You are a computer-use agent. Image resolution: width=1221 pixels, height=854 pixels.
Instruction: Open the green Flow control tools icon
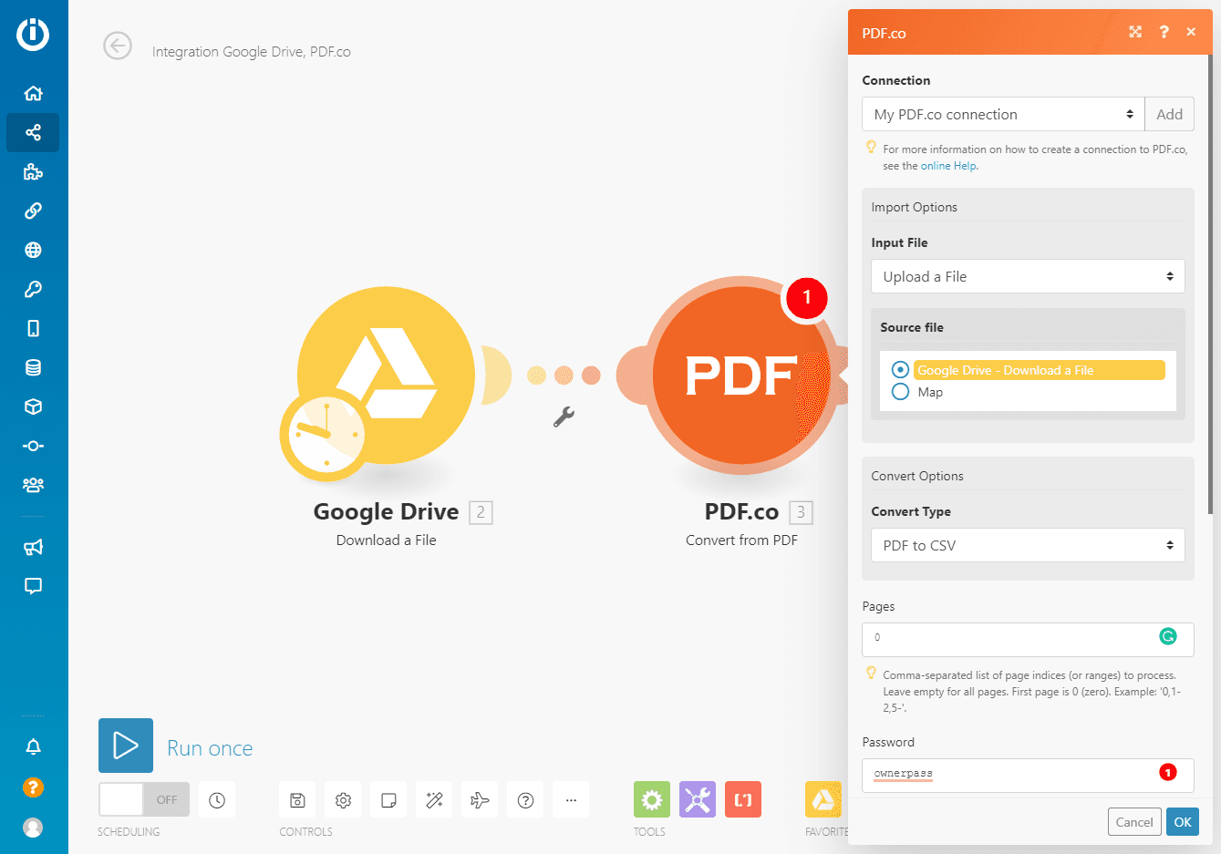[x=652, y=800]
